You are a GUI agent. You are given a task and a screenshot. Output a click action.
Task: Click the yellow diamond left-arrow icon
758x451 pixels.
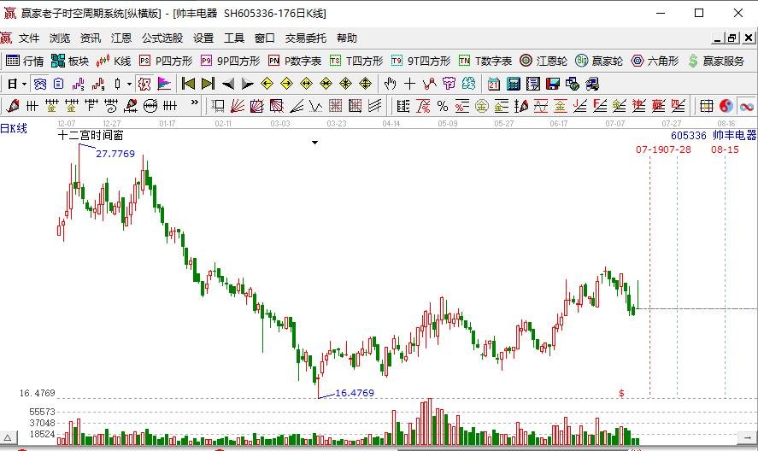(267, 84)
